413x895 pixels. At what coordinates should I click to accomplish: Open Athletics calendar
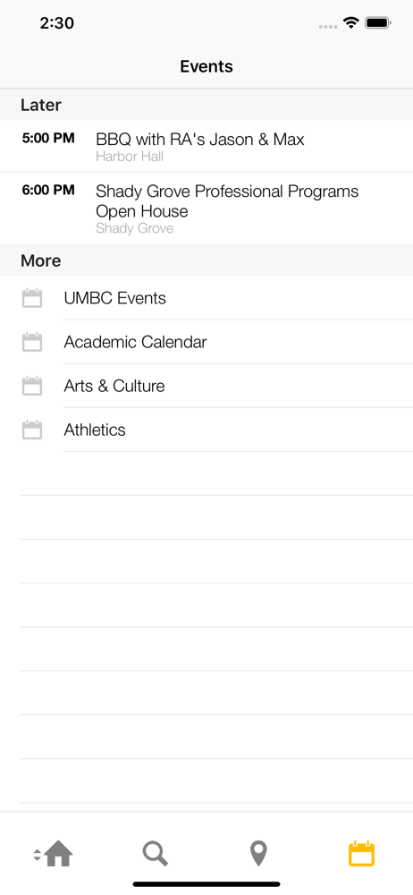click(206, 430)
